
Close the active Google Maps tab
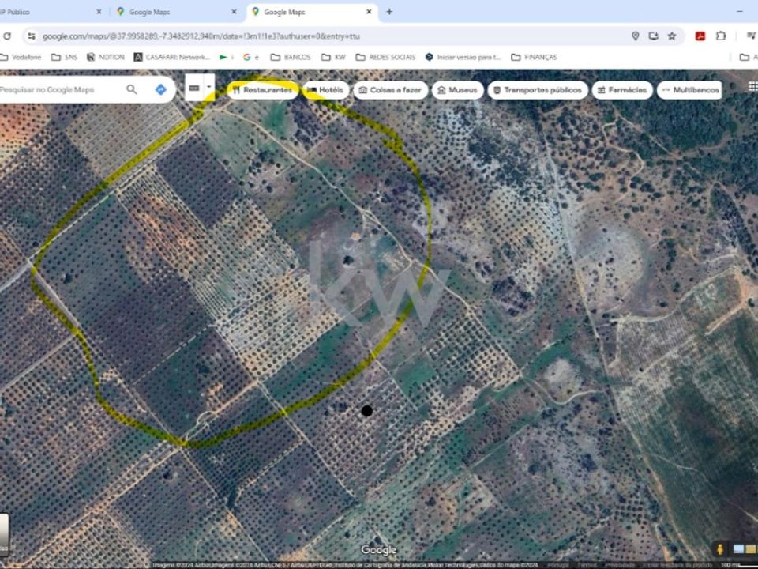pos(369,12)
